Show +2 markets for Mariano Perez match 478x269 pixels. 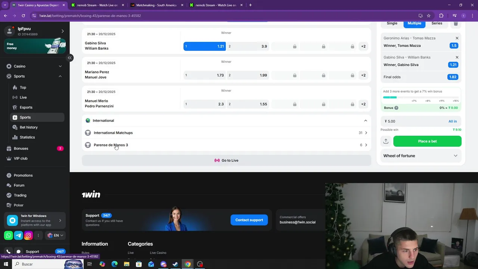(363, 75)
